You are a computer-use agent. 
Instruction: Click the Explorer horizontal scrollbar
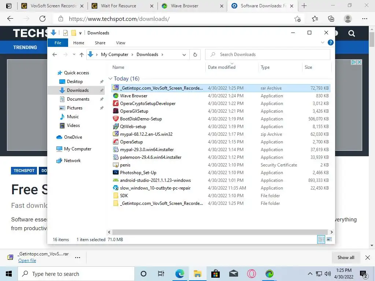[220, 232]
